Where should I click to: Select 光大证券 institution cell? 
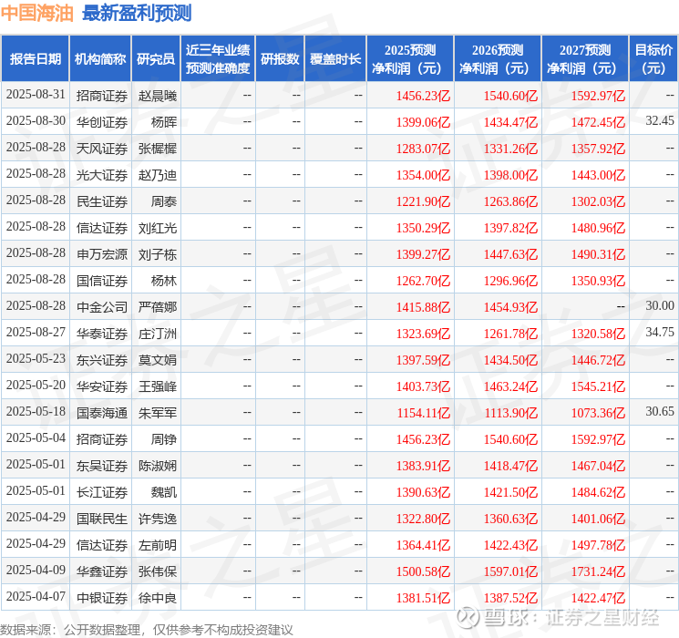click(102, 175)
